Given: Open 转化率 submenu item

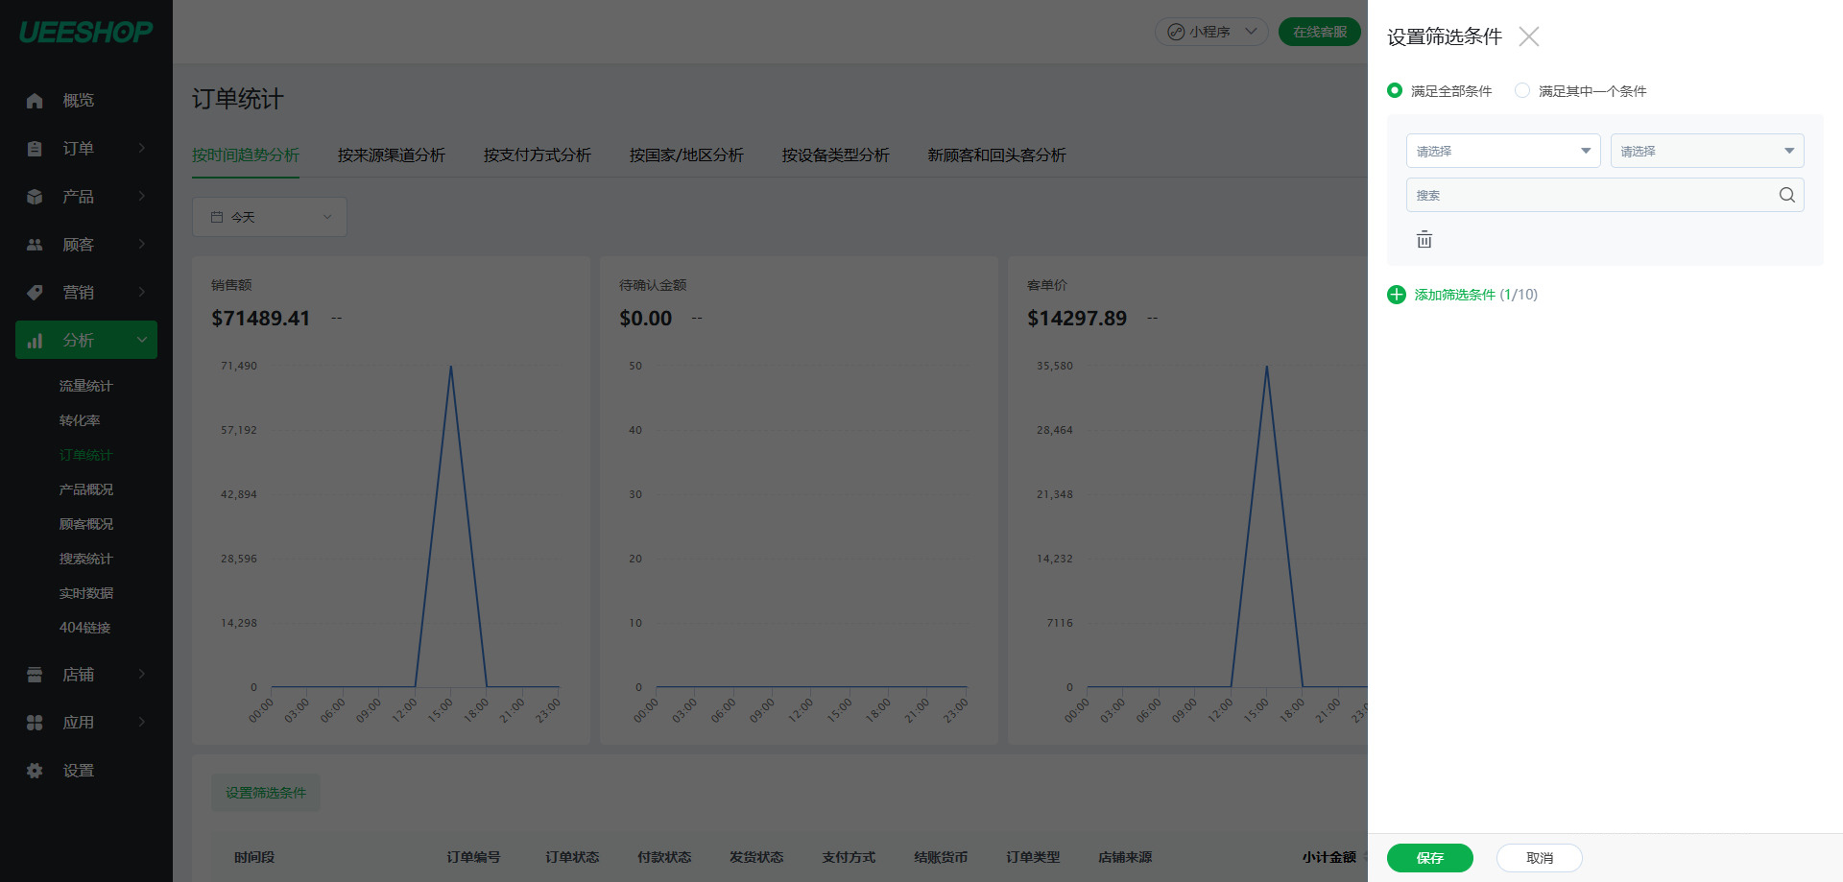Looking at the screenshot, I should click(x=80, y=420).
